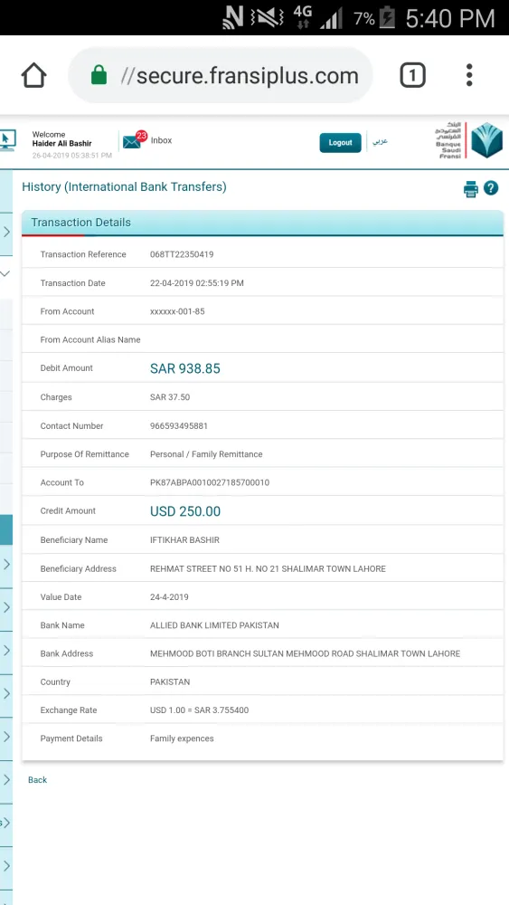Tap the address bar secure.fransiplus.com

(221, 75)
